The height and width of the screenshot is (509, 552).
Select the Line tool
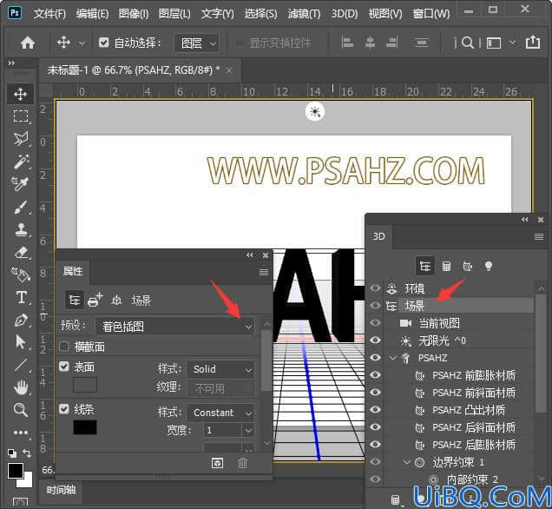click(21, 365)
